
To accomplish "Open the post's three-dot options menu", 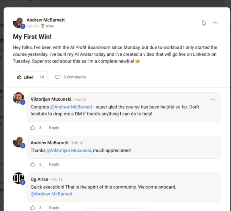I will coord(215,23).
